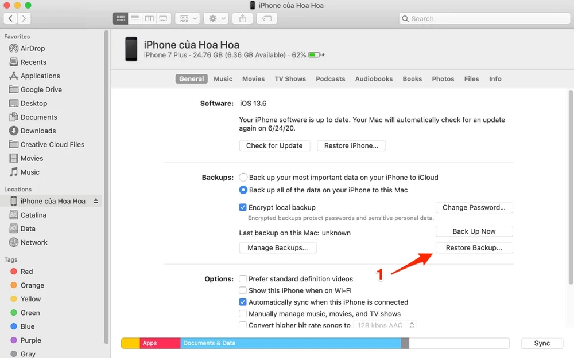Open the Share icon in the toolbar

point(242,18)
